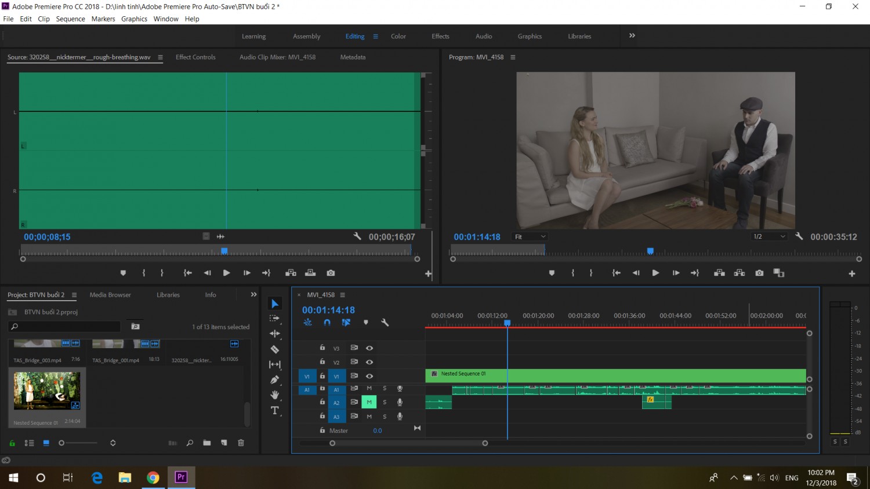Toggle the eye icon on track V1
Screen dimensions: 870x489
[x=369, y=376]
